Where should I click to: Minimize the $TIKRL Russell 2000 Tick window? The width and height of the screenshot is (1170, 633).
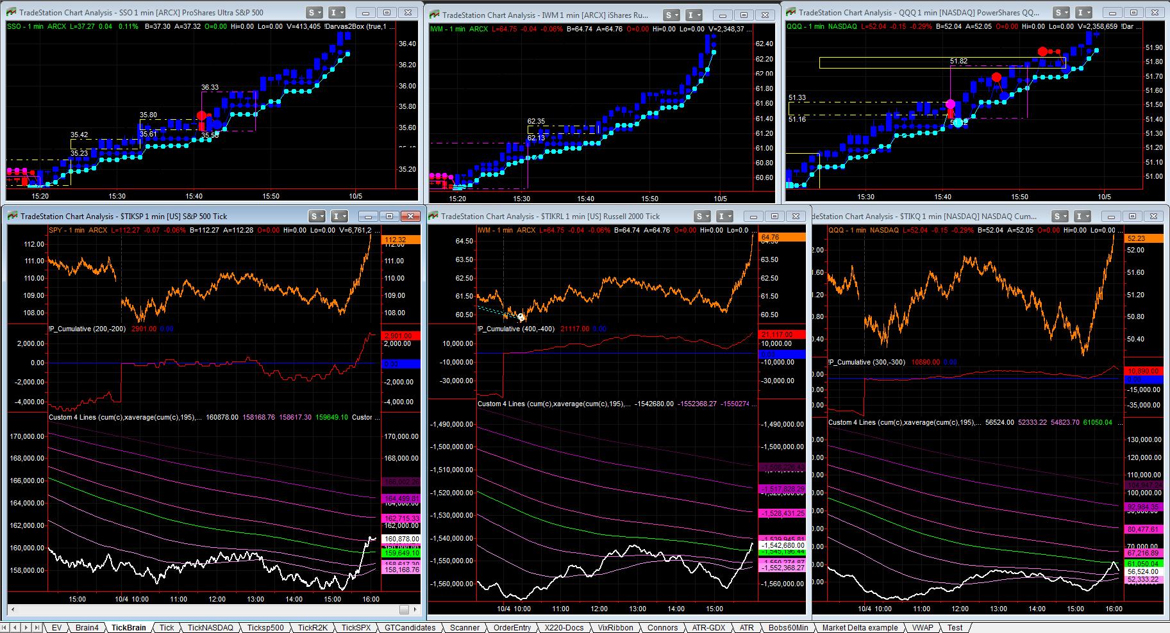[753, 217]
